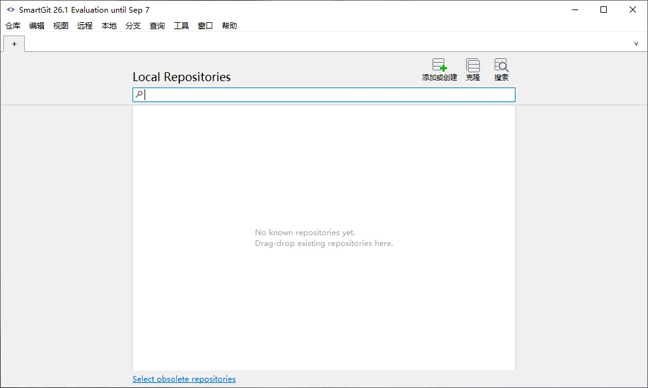
Task: Click the magnifier icon in search field
Action: click(x=139, y=94)
